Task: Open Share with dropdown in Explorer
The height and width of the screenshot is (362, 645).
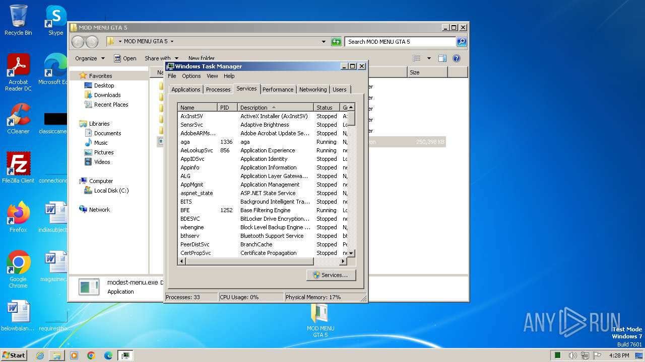Action: 161,58
